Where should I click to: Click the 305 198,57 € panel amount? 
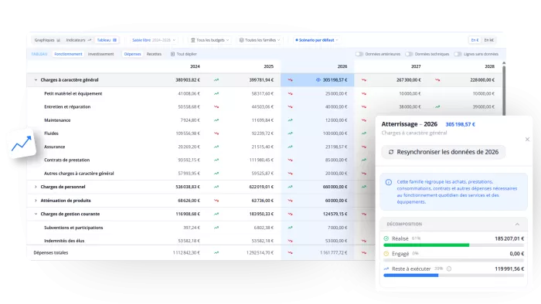click(461, 125)
